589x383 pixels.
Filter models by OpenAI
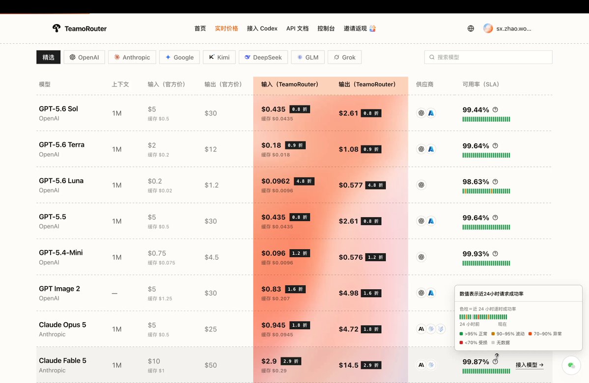click(x=84, y=57)
